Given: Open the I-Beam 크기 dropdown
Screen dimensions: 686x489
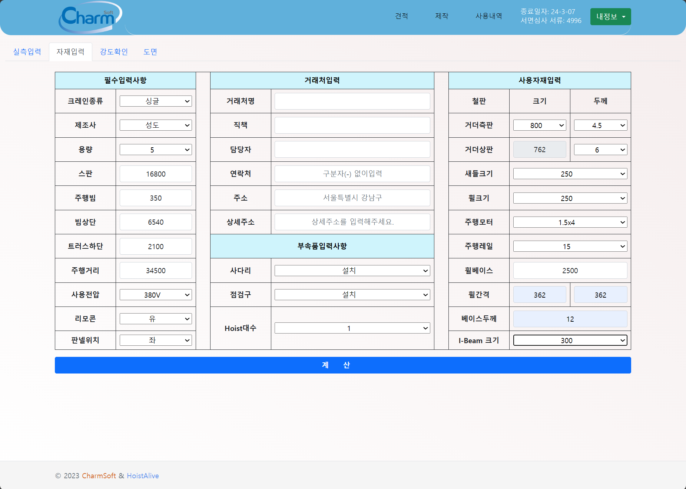Looking at the screenshot, I should click(x=570, y=341).
